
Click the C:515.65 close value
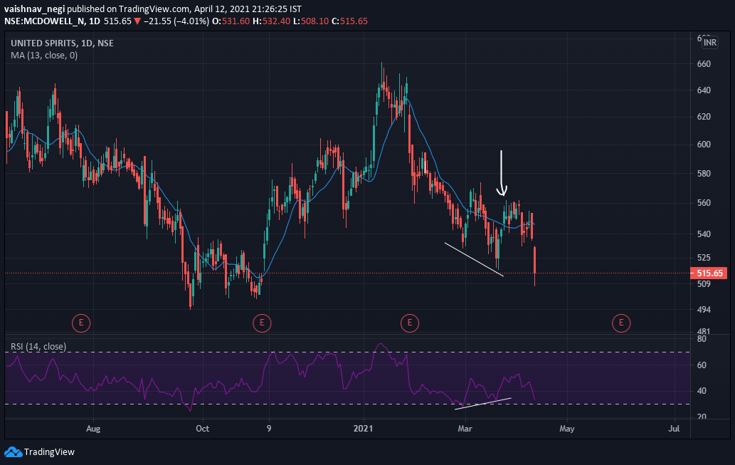coord(349,21)
